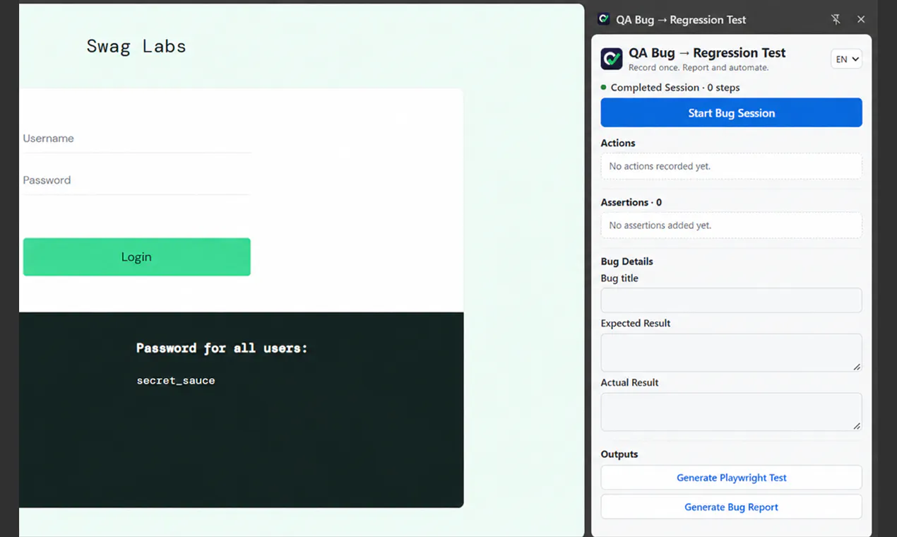Viewport: 897px width, 537px height.
Task: Click the Expected Result text area
Action: pos(731,353)
